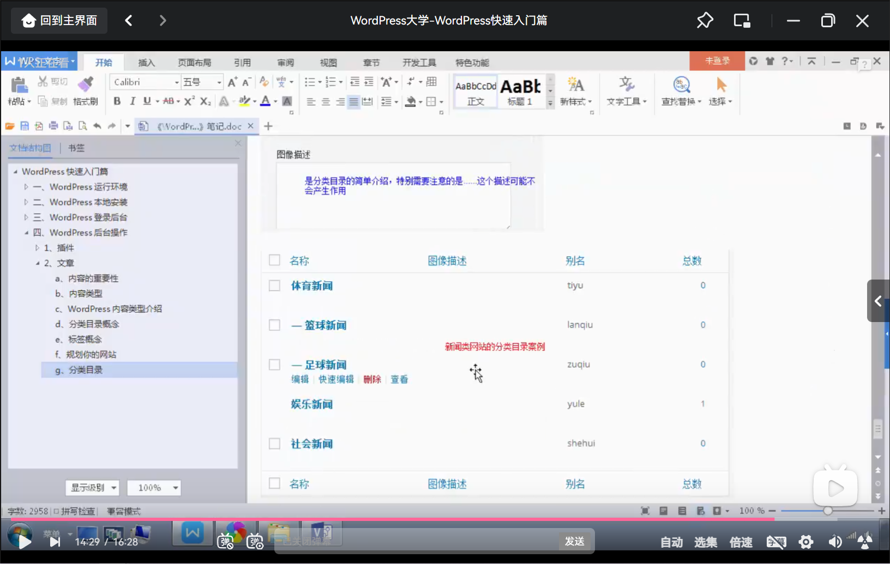Tick the select-all checkbox in the table header row

coord(275,260)
